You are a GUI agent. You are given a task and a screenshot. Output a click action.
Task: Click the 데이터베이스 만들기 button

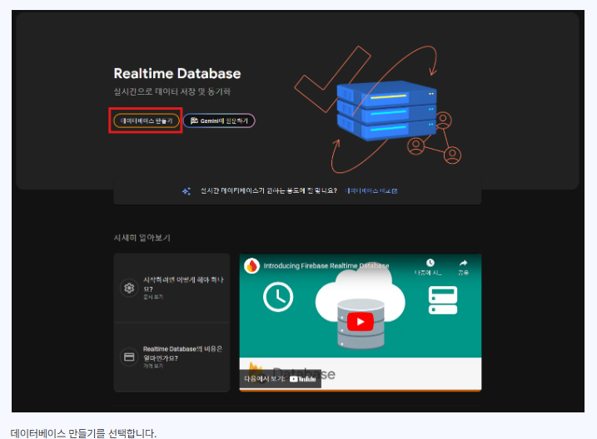147,121
